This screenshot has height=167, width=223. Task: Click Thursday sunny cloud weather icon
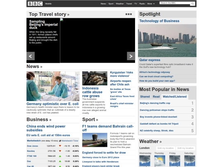(160, 161)
